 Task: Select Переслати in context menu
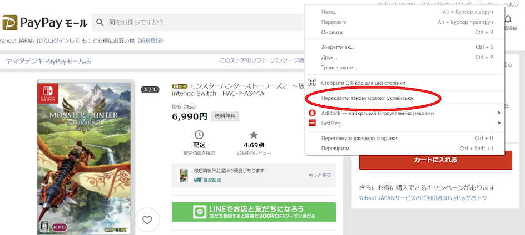tap(404, 22)
